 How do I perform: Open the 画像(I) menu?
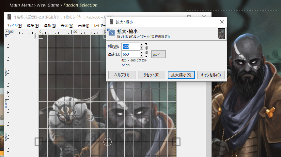pyautogui.click(x=84, y=26)
